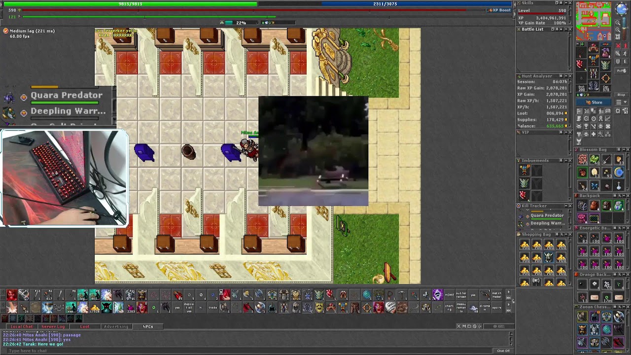Select the NPCs chat tab
Viewport: 631px width, 355px height.
click(x=148, y=326)
